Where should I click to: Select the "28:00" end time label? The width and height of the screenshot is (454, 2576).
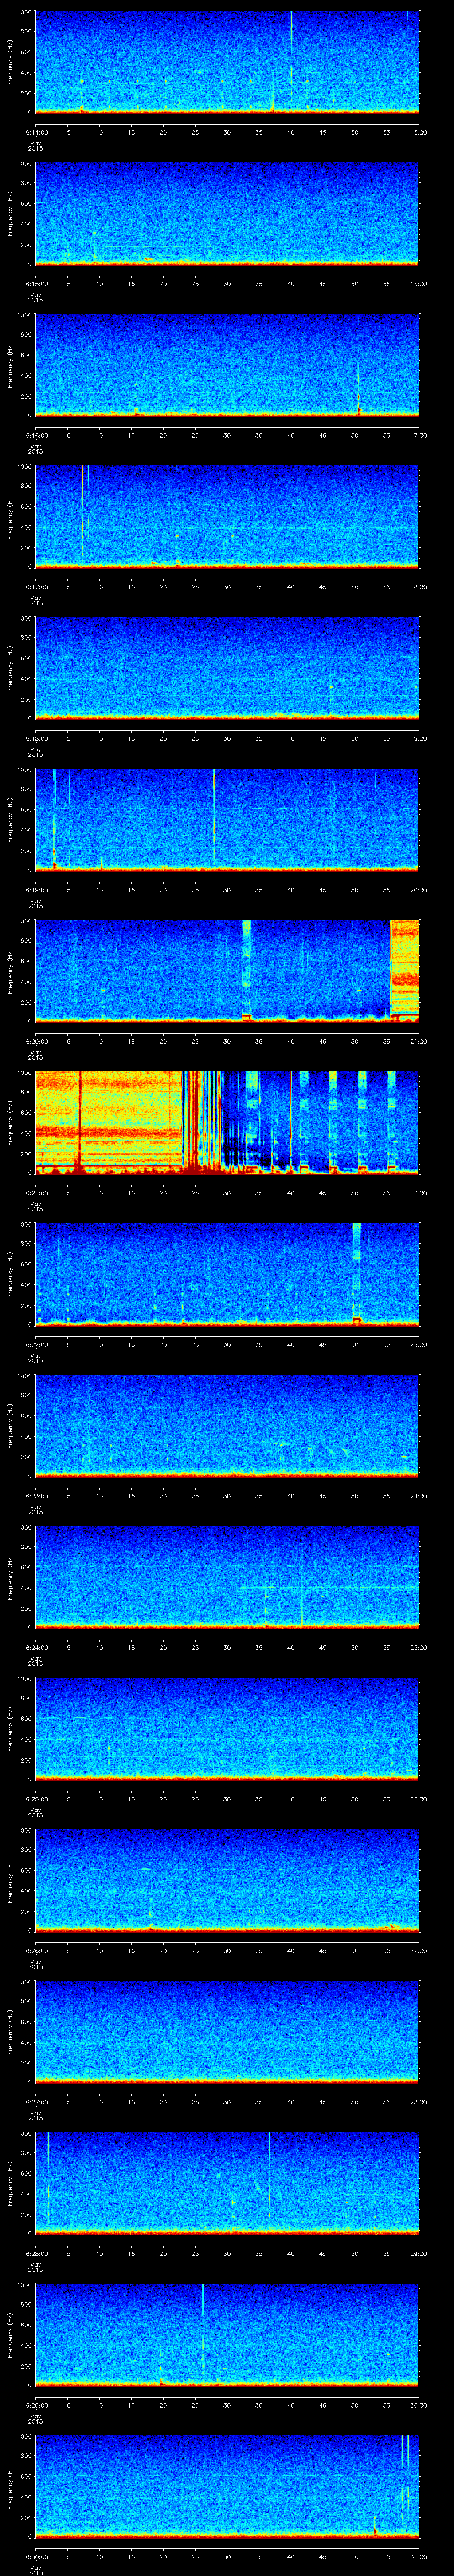(x=419, y=2102)
